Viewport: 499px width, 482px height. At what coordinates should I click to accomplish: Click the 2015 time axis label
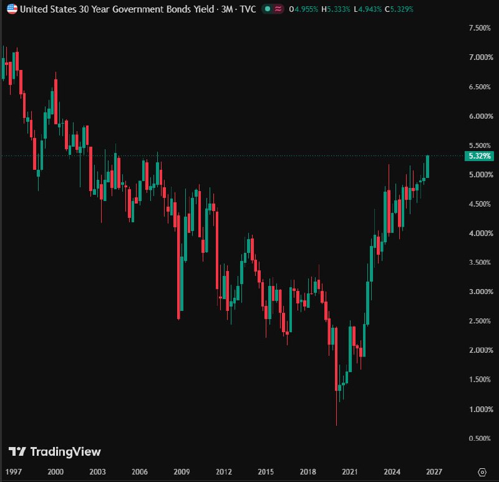pos(266,472)
